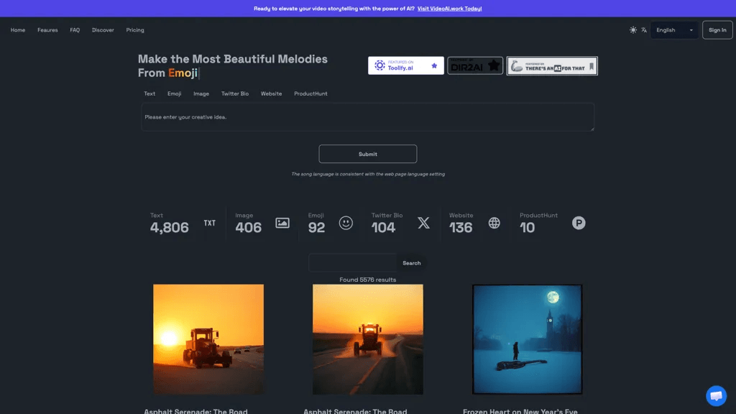736x414 pixels.
Task: Switch to the Twitter Bio tab
Action: [235, 93]
